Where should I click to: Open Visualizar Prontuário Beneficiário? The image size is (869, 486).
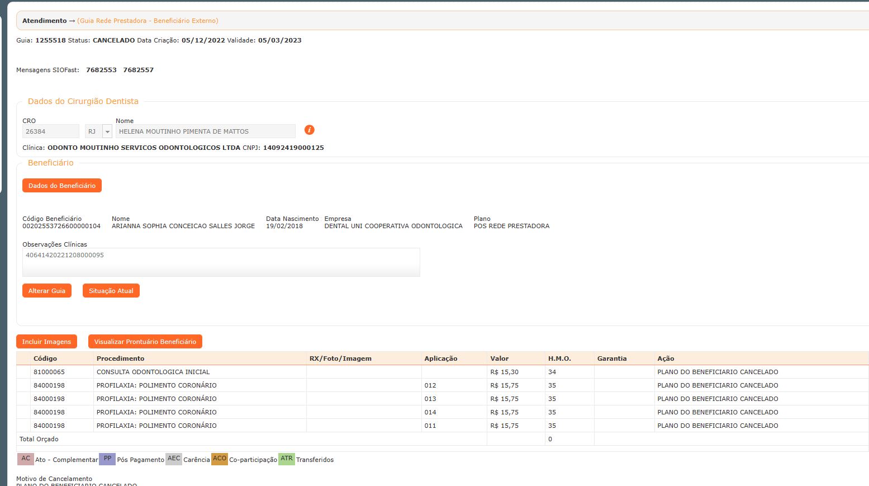pyautogui.click(x=145, y=342)
